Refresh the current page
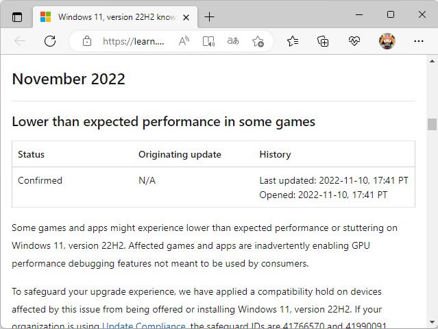Screen dimensions: 438x329 50,41
